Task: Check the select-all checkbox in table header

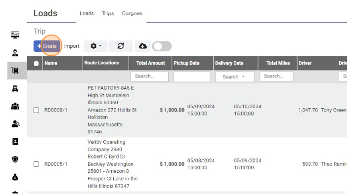Action: (x=36, y=64)
